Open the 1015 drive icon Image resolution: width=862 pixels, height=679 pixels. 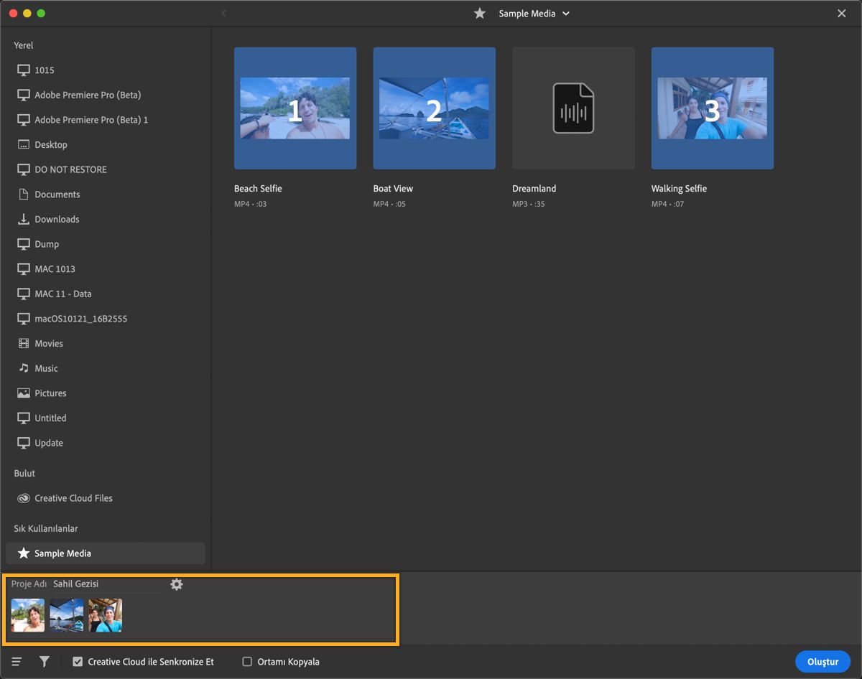click(x=24, y=70)
